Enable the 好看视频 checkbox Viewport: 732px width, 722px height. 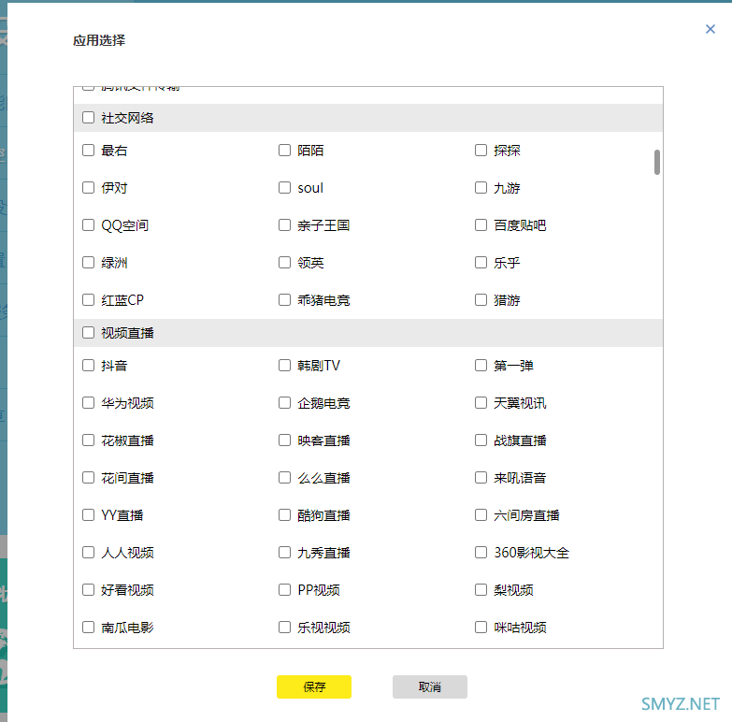click(x=88, y=590)
